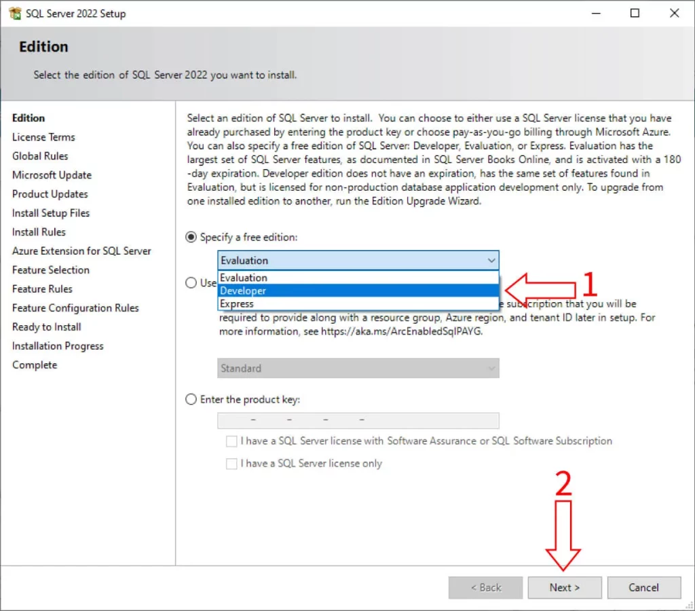
Task: Open the Feature Selection step
Action: 50,270
